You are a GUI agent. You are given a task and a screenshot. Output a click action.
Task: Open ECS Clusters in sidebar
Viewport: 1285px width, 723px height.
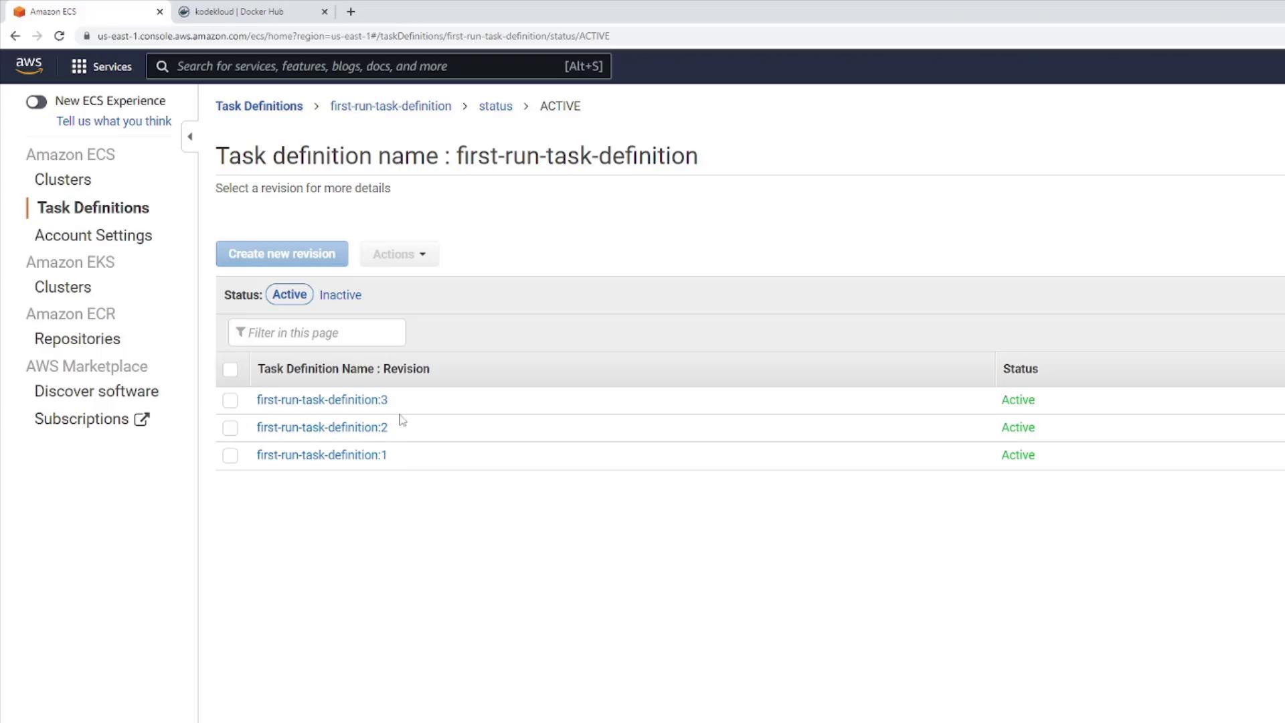click(x=63, y=179)
